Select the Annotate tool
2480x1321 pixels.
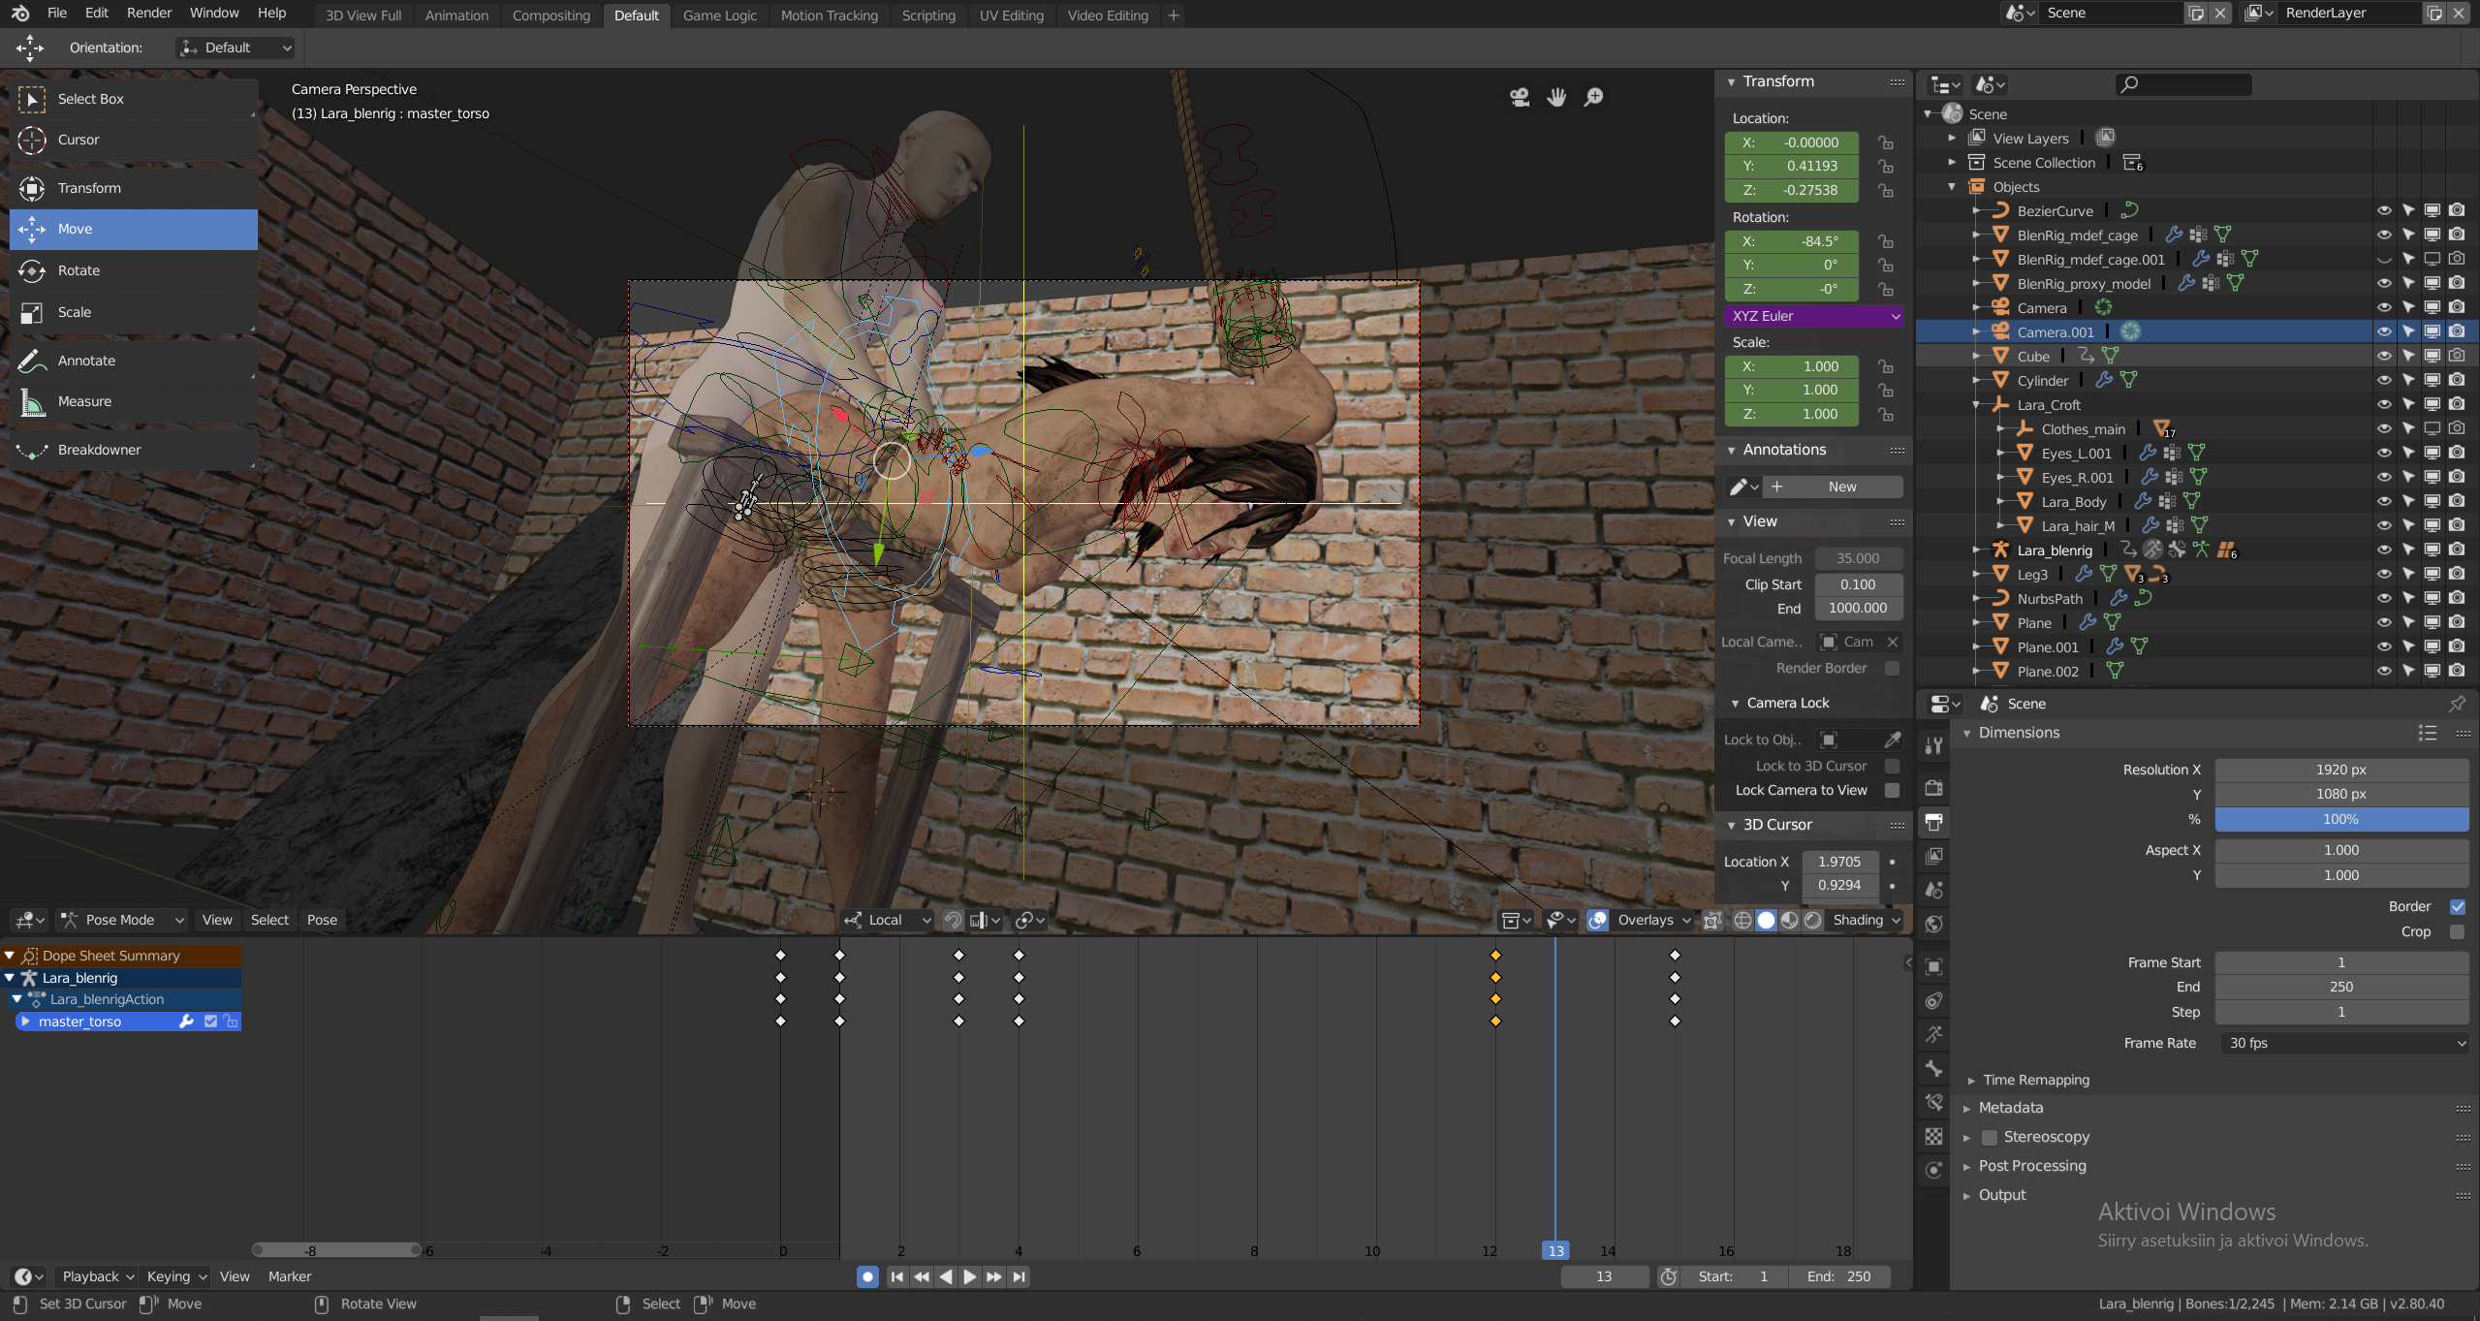(x=134, y=361)
